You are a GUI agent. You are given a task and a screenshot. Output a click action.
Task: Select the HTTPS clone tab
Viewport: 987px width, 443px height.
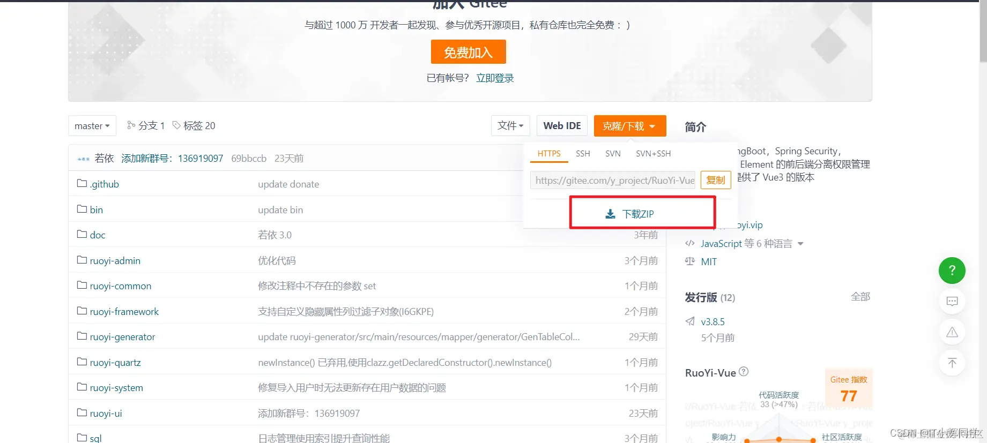click(x=549, y=154)
